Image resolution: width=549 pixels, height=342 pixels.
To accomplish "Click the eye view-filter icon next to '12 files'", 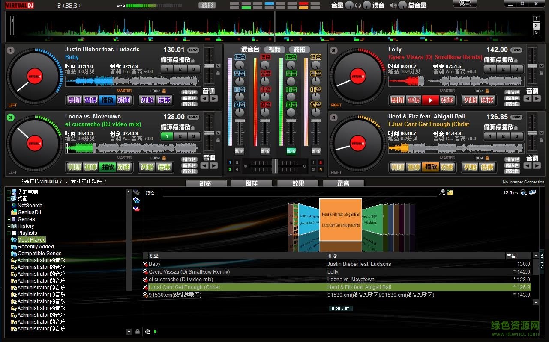I will pyautogui.click(x=523, y=192).
